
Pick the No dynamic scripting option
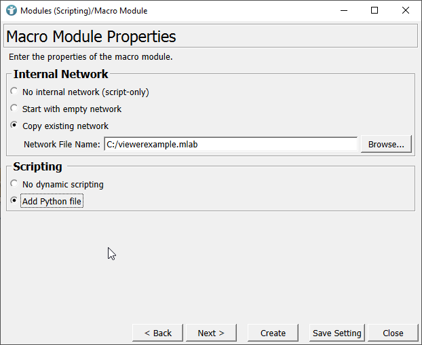[x=14, y=184]
